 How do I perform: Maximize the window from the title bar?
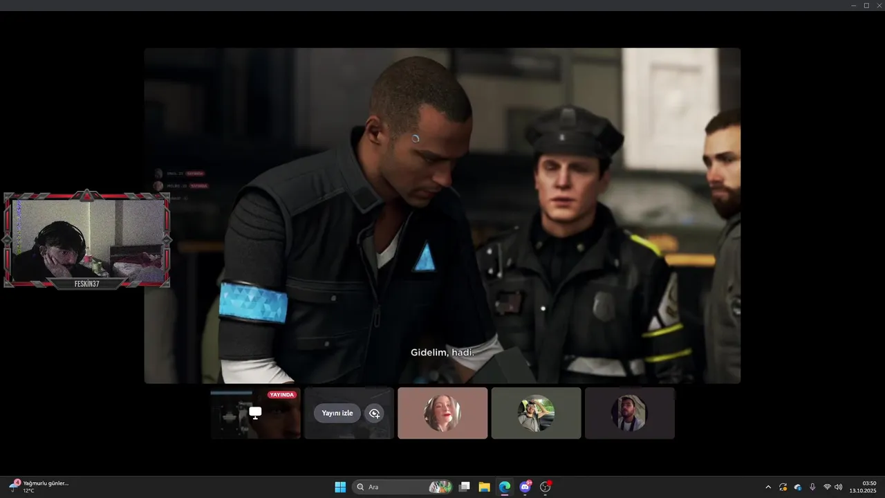866,6
